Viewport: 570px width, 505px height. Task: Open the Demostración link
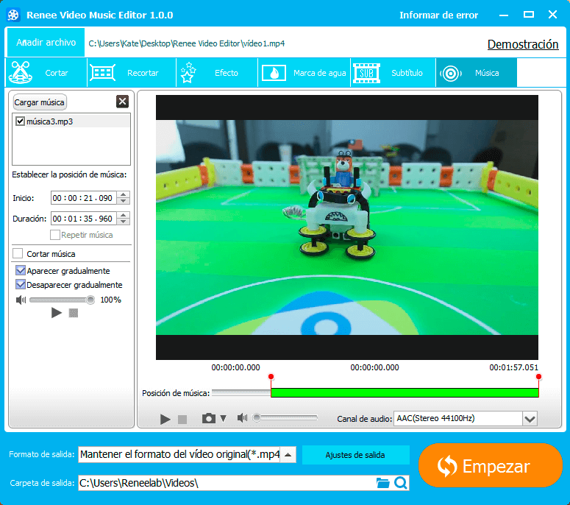[523, 44]
